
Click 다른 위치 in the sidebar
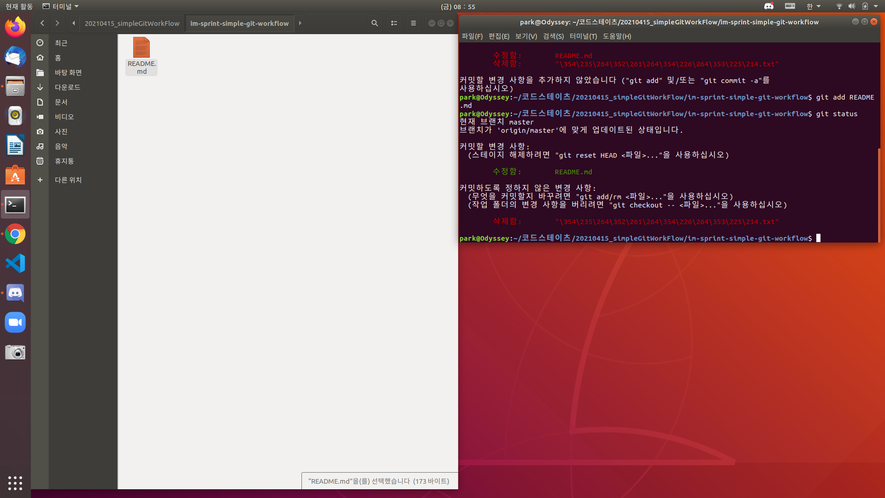click(x=68, y=180)
